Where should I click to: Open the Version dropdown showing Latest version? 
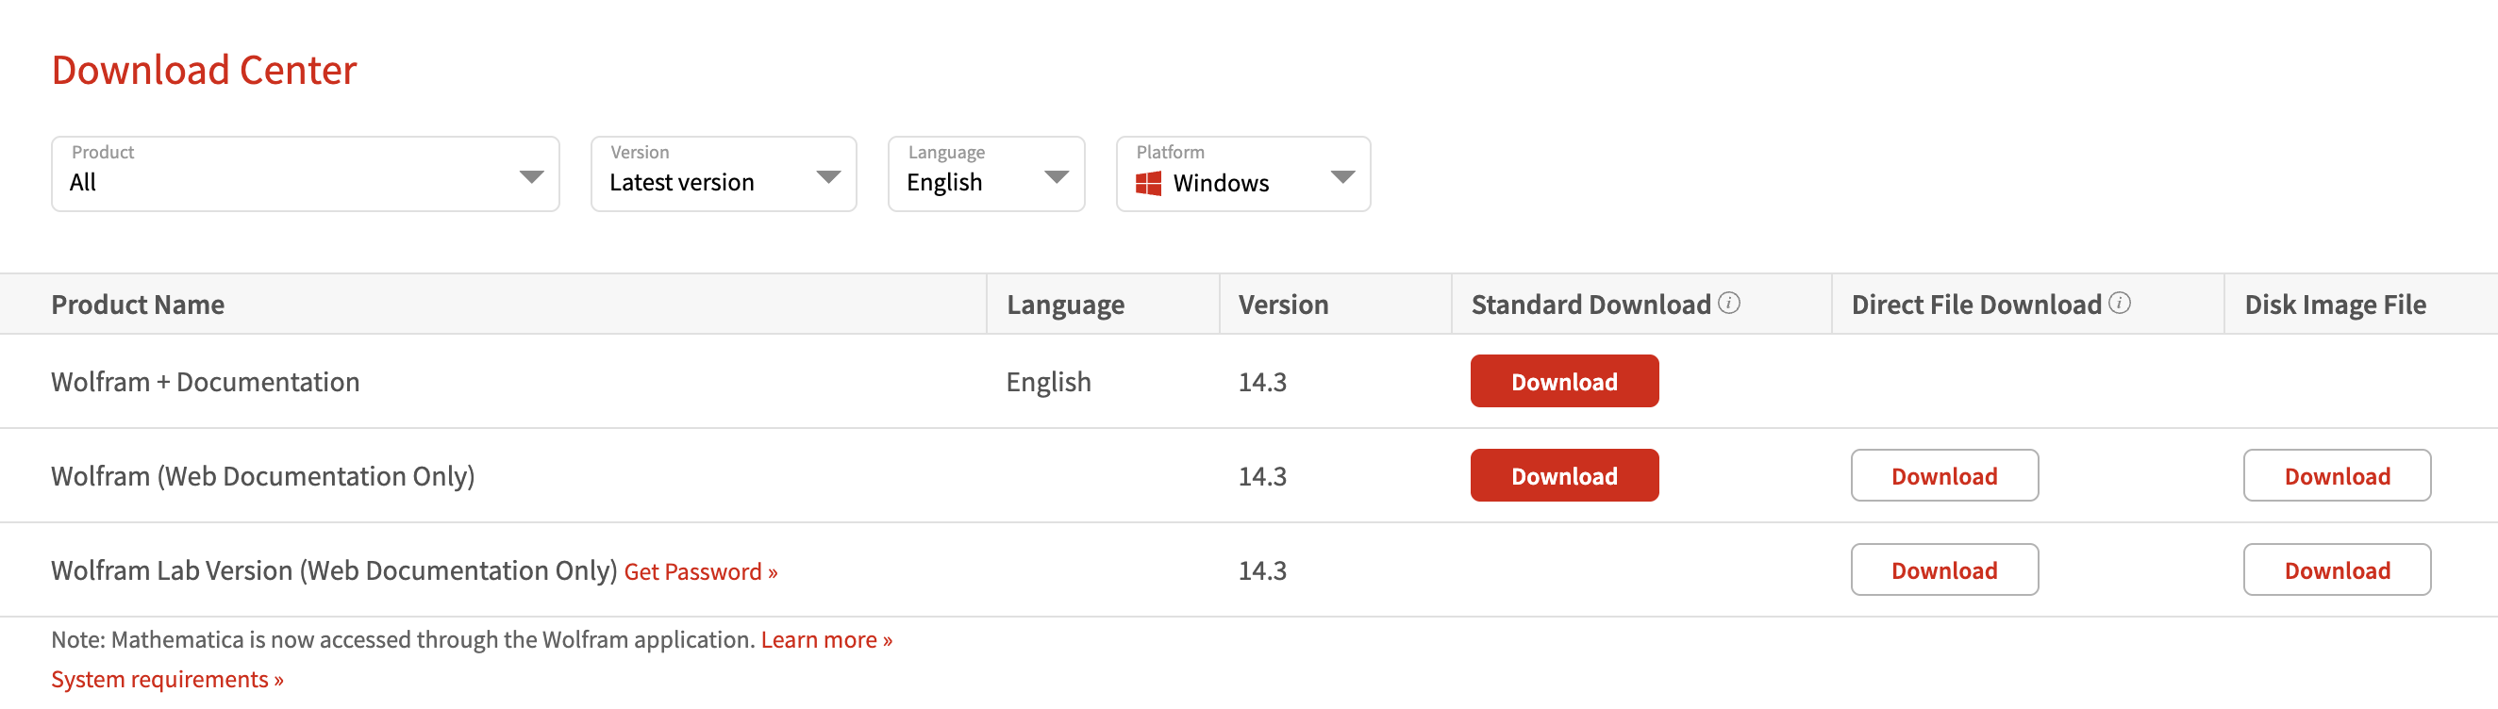(x=724, y=173)
